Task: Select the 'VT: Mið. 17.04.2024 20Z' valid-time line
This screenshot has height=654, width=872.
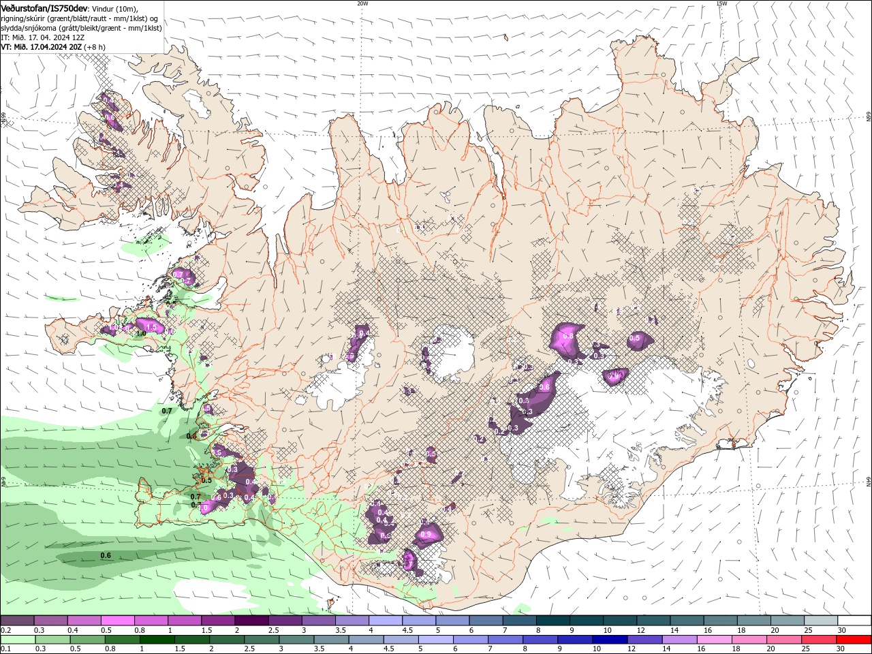Action: pos(53,47)
